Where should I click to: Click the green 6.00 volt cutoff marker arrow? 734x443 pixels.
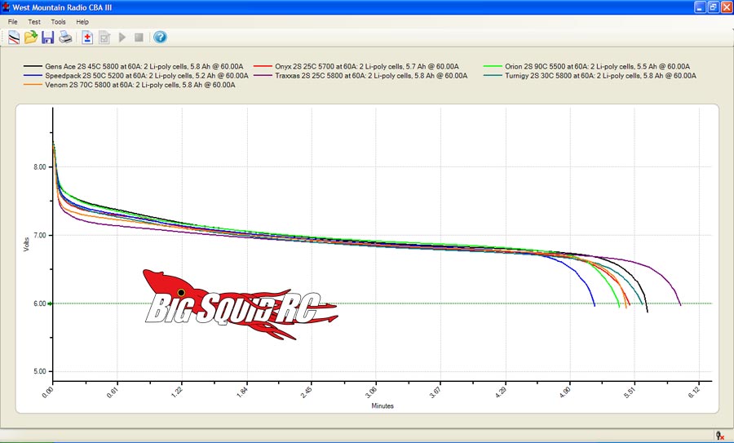51,303
